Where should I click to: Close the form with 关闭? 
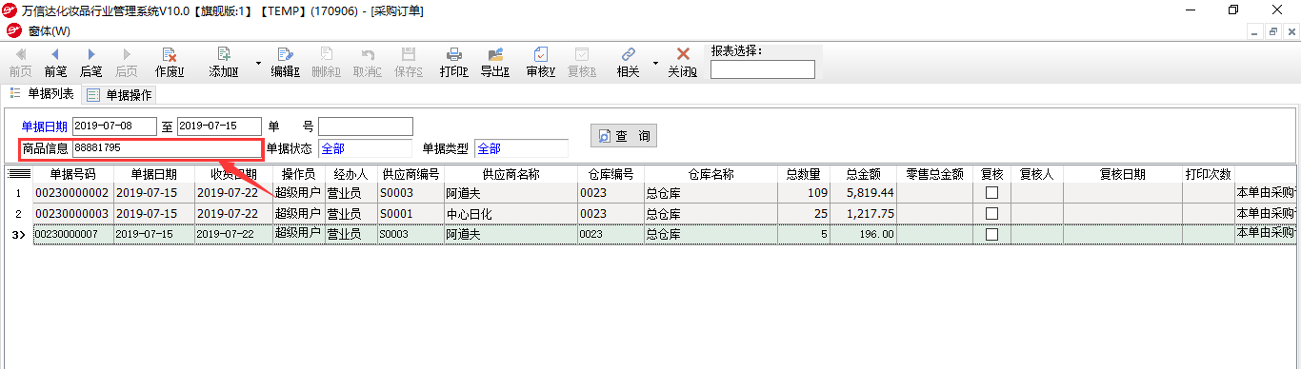coord(682,63)
